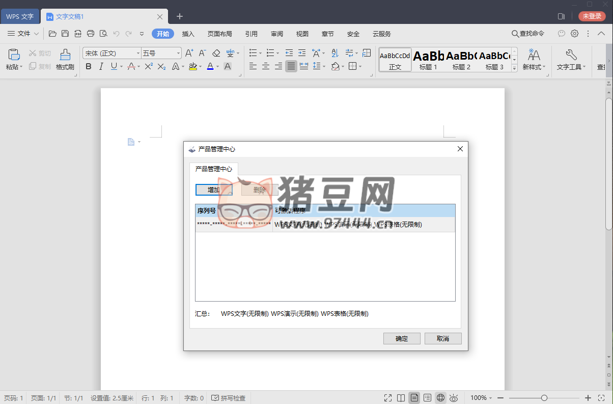Click the export to PDF icon
Screen dimensions: 613x404
point(78,34)
